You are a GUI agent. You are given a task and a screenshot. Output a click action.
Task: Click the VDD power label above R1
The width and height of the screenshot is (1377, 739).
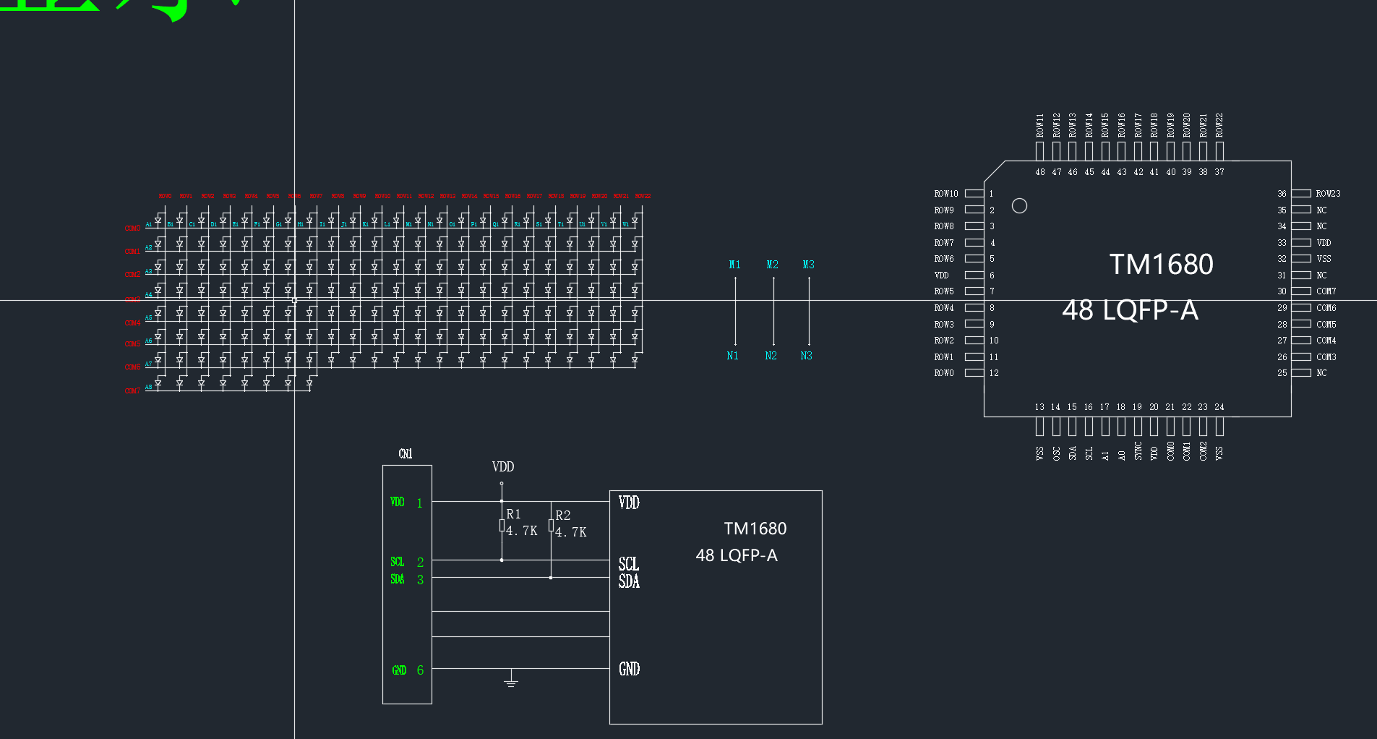pyautogui.click(x=503, y=467)
